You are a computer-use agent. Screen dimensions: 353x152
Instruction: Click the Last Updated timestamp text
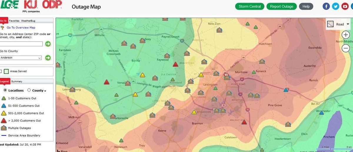click(x=21, y=144)
